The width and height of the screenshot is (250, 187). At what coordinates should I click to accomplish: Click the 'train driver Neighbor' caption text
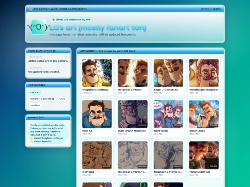132,131
